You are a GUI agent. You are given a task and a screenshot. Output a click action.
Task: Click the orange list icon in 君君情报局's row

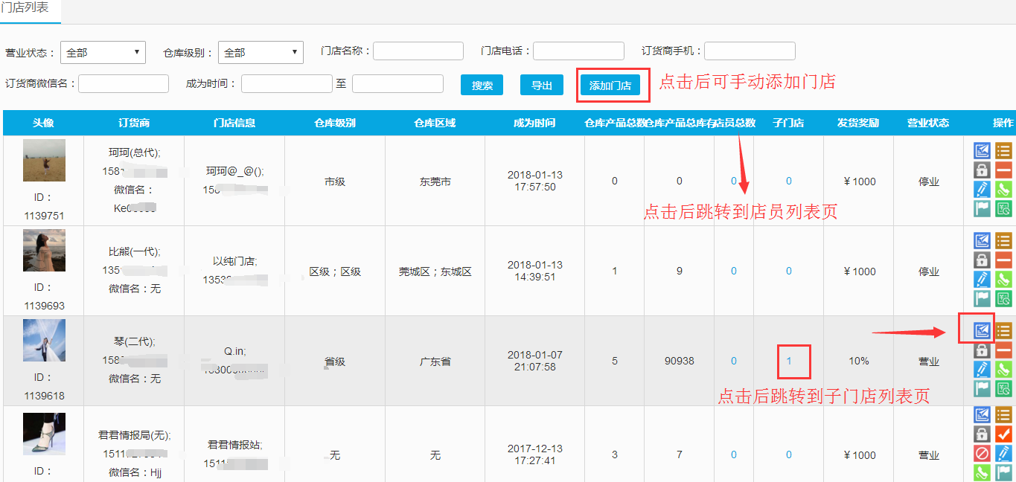point(1004,414)
